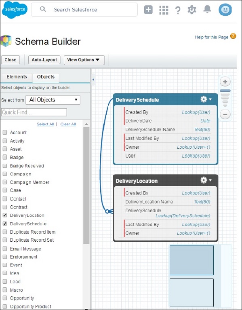Image resolution: width=242 pixels, height=310 pixels.
Task: Open the App Launcher grid icon
Action: (x=164, y=10)
